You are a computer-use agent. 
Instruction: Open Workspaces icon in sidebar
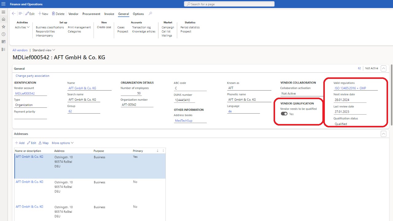[3, 42]
